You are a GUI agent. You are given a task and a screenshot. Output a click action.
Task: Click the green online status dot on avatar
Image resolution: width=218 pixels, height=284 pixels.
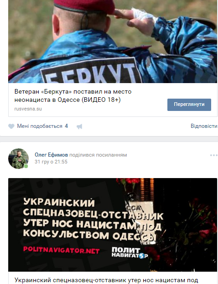click(26, 166)
